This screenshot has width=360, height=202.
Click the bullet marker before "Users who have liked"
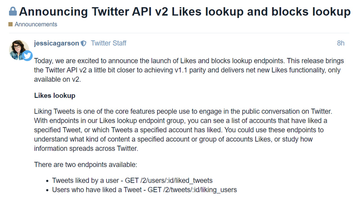tap(47, 190)
